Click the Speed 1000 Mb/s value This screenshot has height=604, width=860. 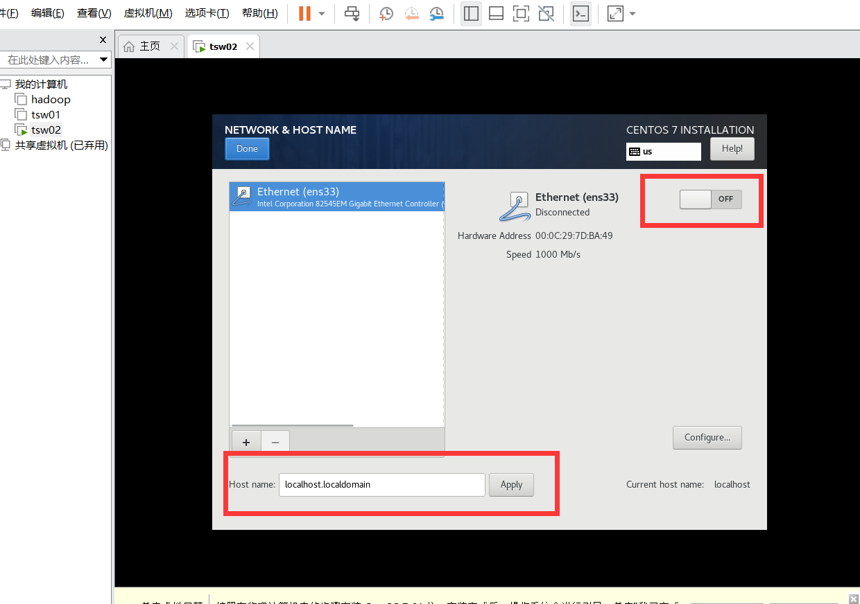[x=558, y=254]
